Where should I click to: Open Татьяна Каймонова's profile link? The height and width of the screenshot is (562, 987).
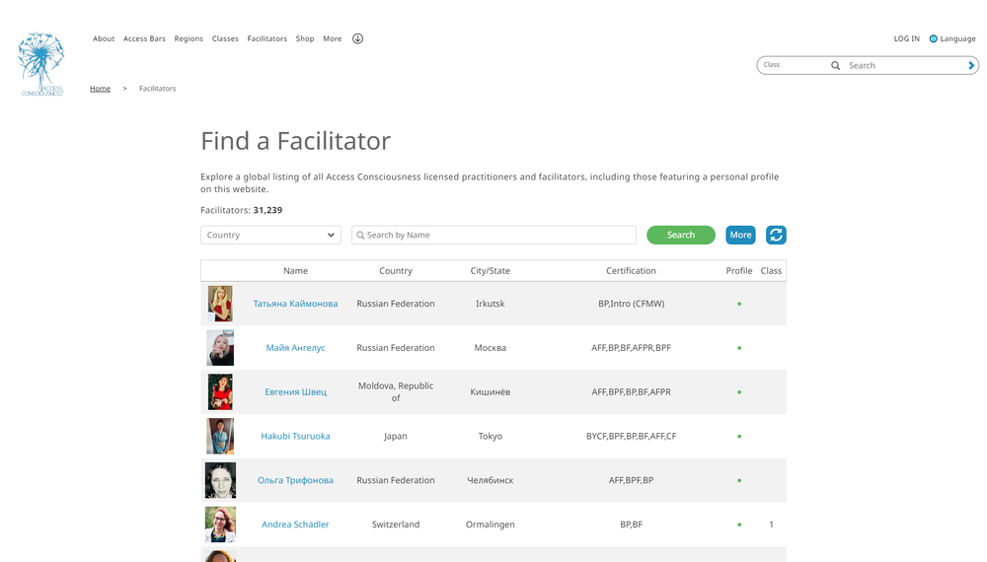(295, 304)
